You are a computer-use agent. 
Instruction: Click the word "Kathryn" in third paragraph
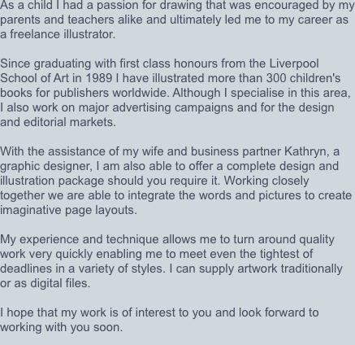click(x=305, y=152)
